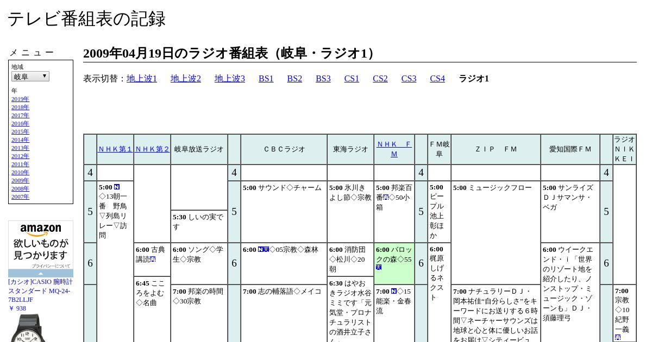The height and width of the screenshot is (342, 652).
Task: Select the 5:00 ピープル池上彰 program on FM岐阜
Action: 439,212
